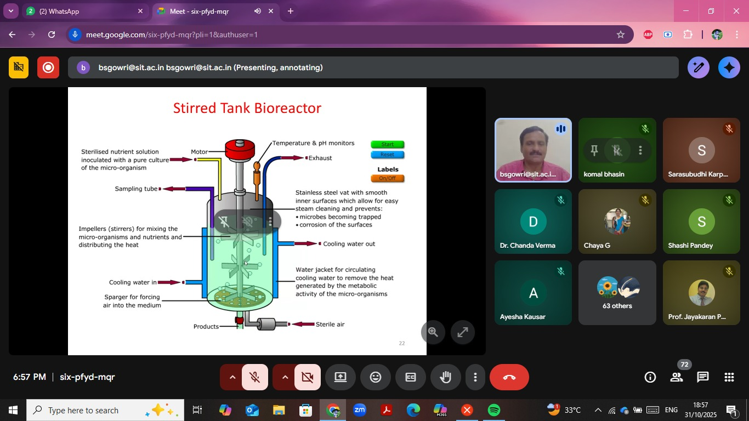Open Spotify from the taskbar

pos(493,410)
